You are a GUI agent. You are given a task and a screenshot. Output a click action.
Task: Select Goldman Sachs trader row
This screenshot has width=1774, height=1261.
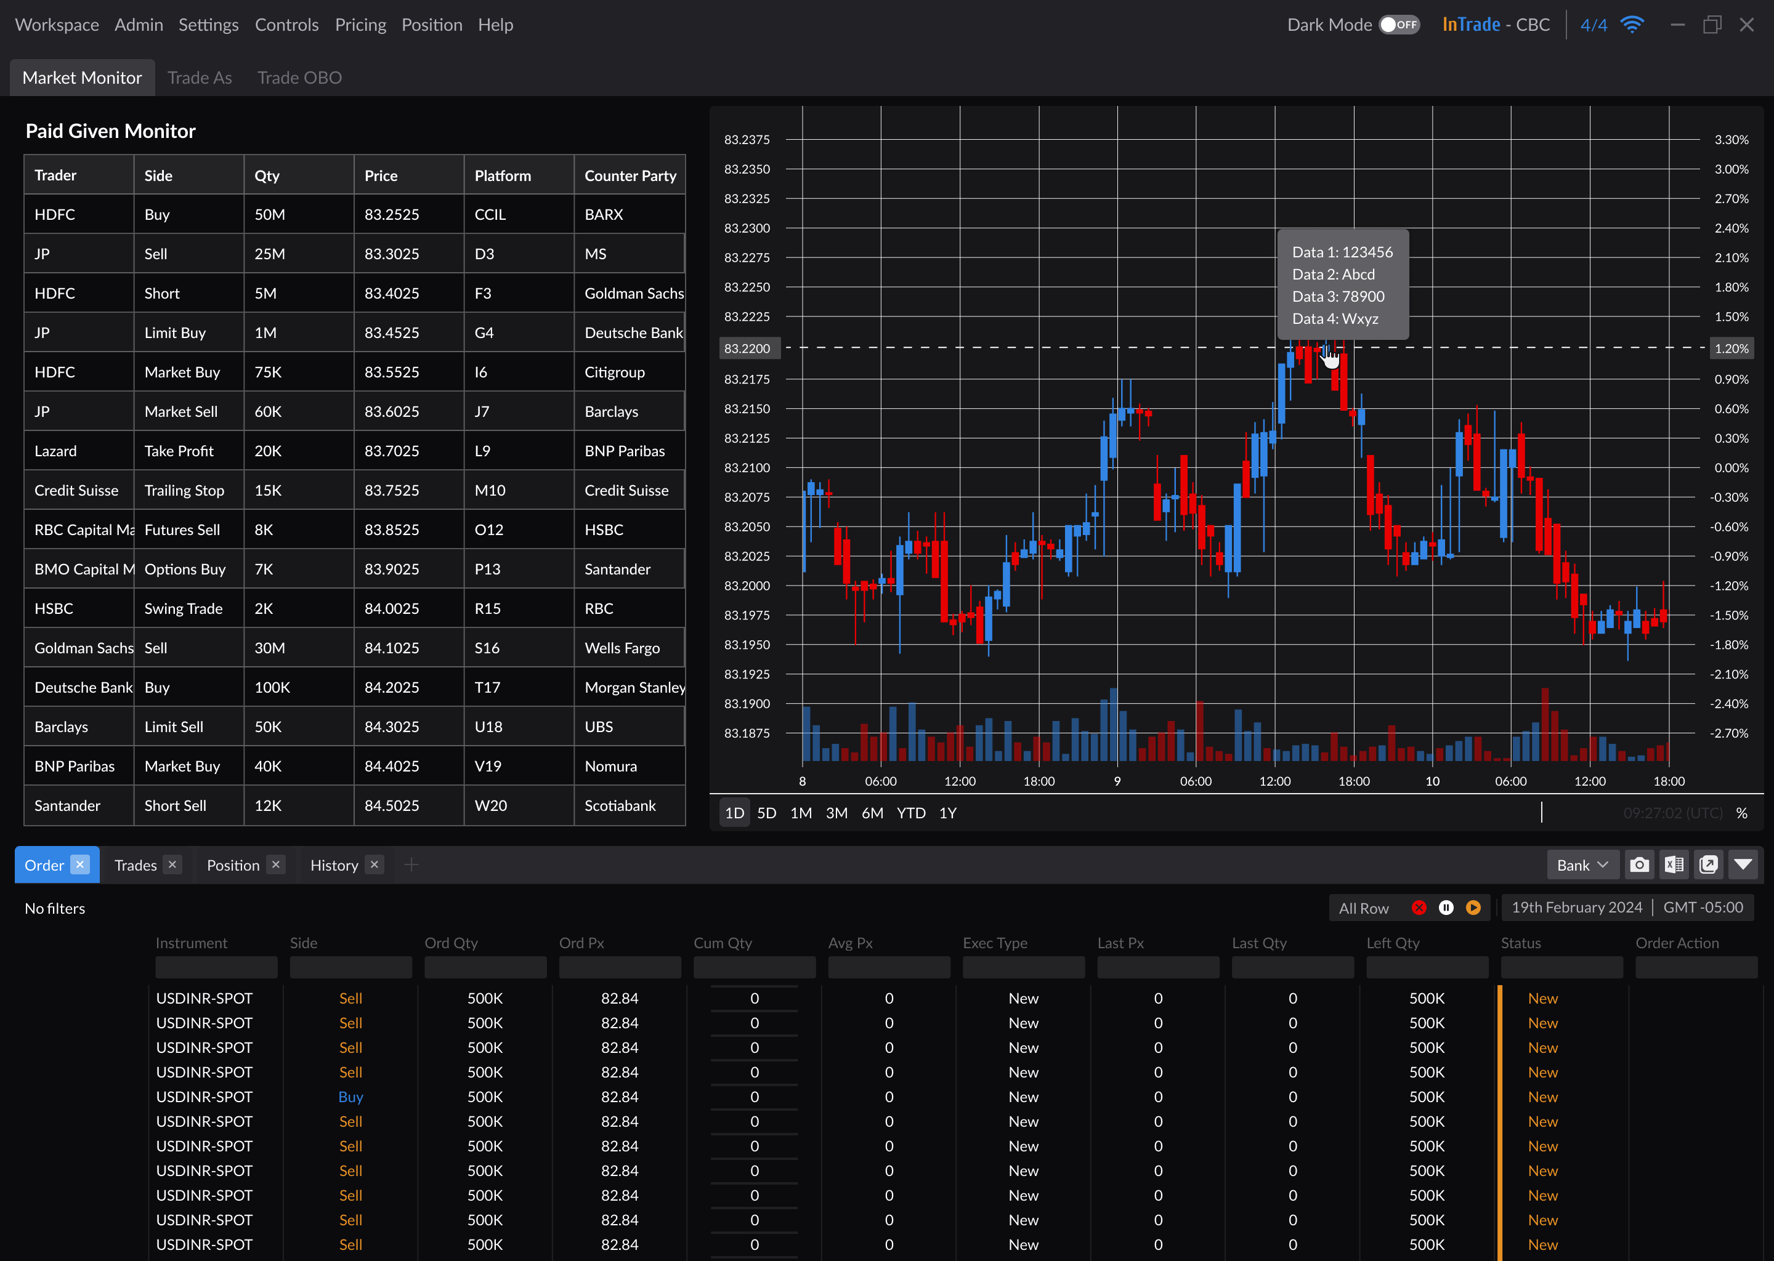pyautogui.click(x=355, y=648)
